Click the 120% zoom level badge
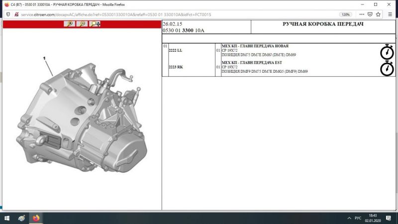This screenshot has height=224, width=398. click(346, 14)
